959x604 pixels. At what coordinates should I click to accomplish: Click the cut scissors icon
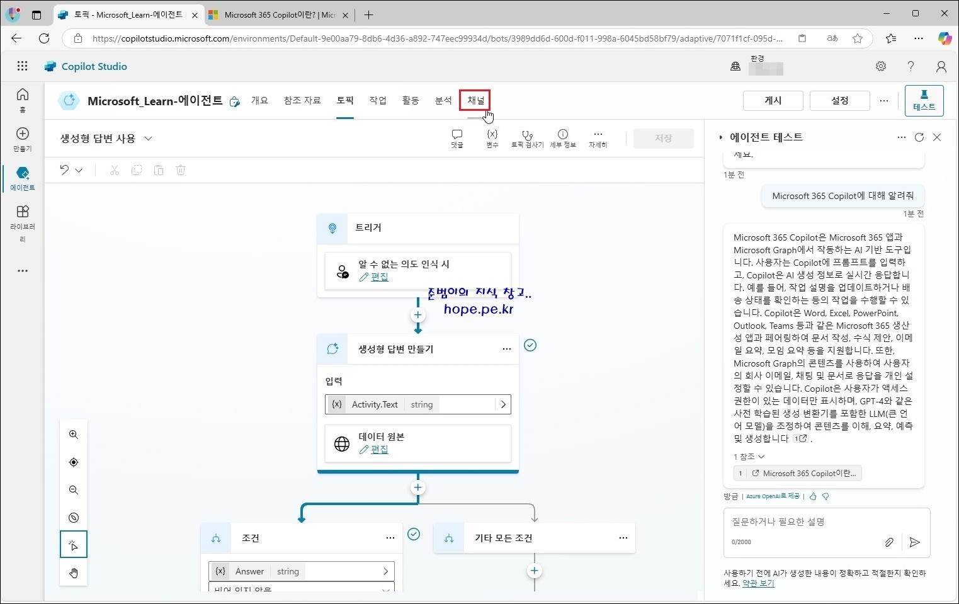114,170
